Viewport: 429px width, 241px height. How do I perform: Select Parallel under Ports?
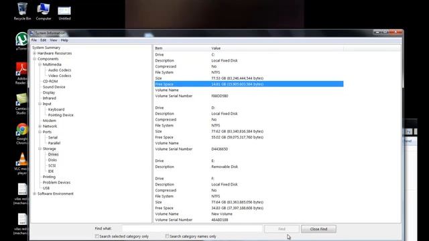coord(54,143)
